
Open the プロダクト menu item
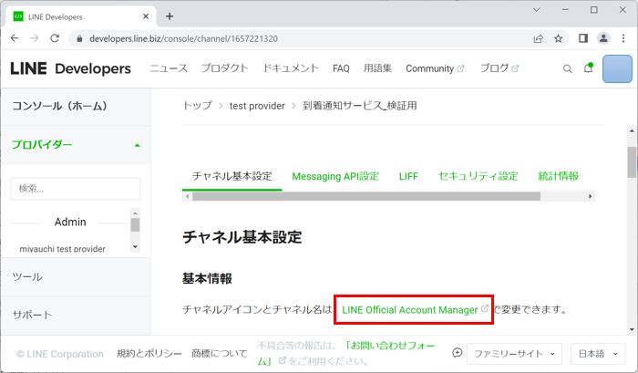pos(225,68)
